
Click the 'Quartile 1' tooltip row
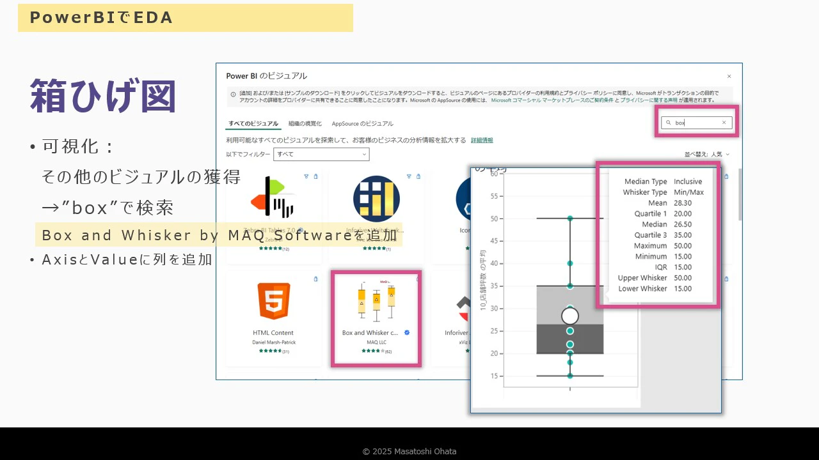click(x=663, y=214)
